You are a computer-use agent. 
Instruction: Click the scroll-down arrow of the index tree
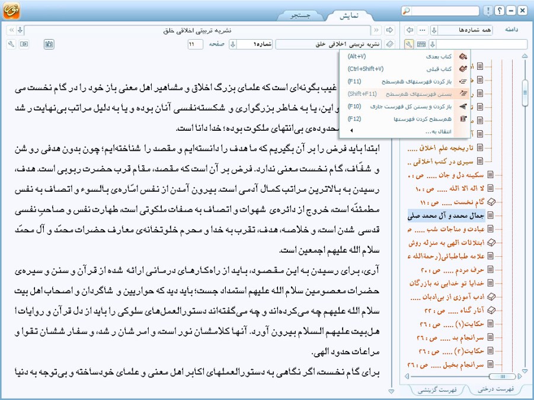click(525, 371)
